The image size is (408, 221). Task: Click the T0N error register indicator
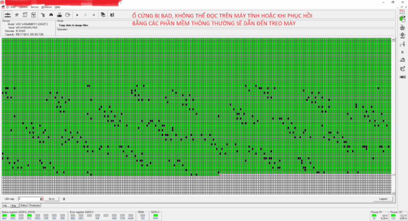coord(123,217)
